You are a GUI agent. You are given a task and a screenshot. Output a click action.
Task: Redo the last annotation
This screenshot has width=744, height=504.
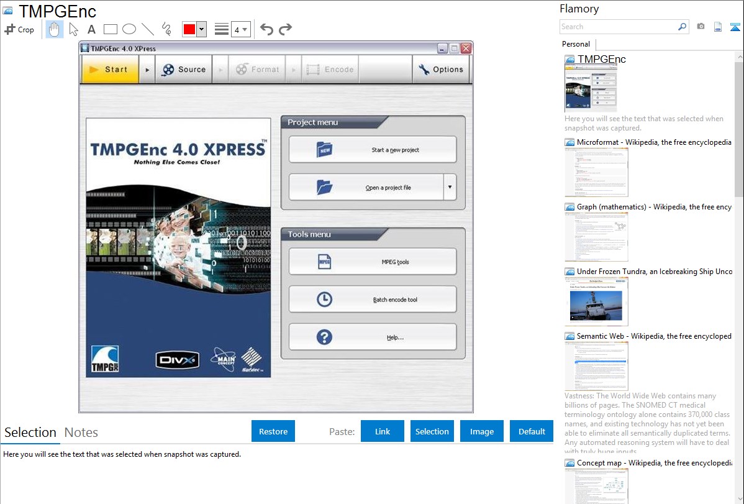(285, 29)
